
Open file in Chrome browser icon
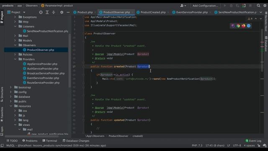(238, 26)
